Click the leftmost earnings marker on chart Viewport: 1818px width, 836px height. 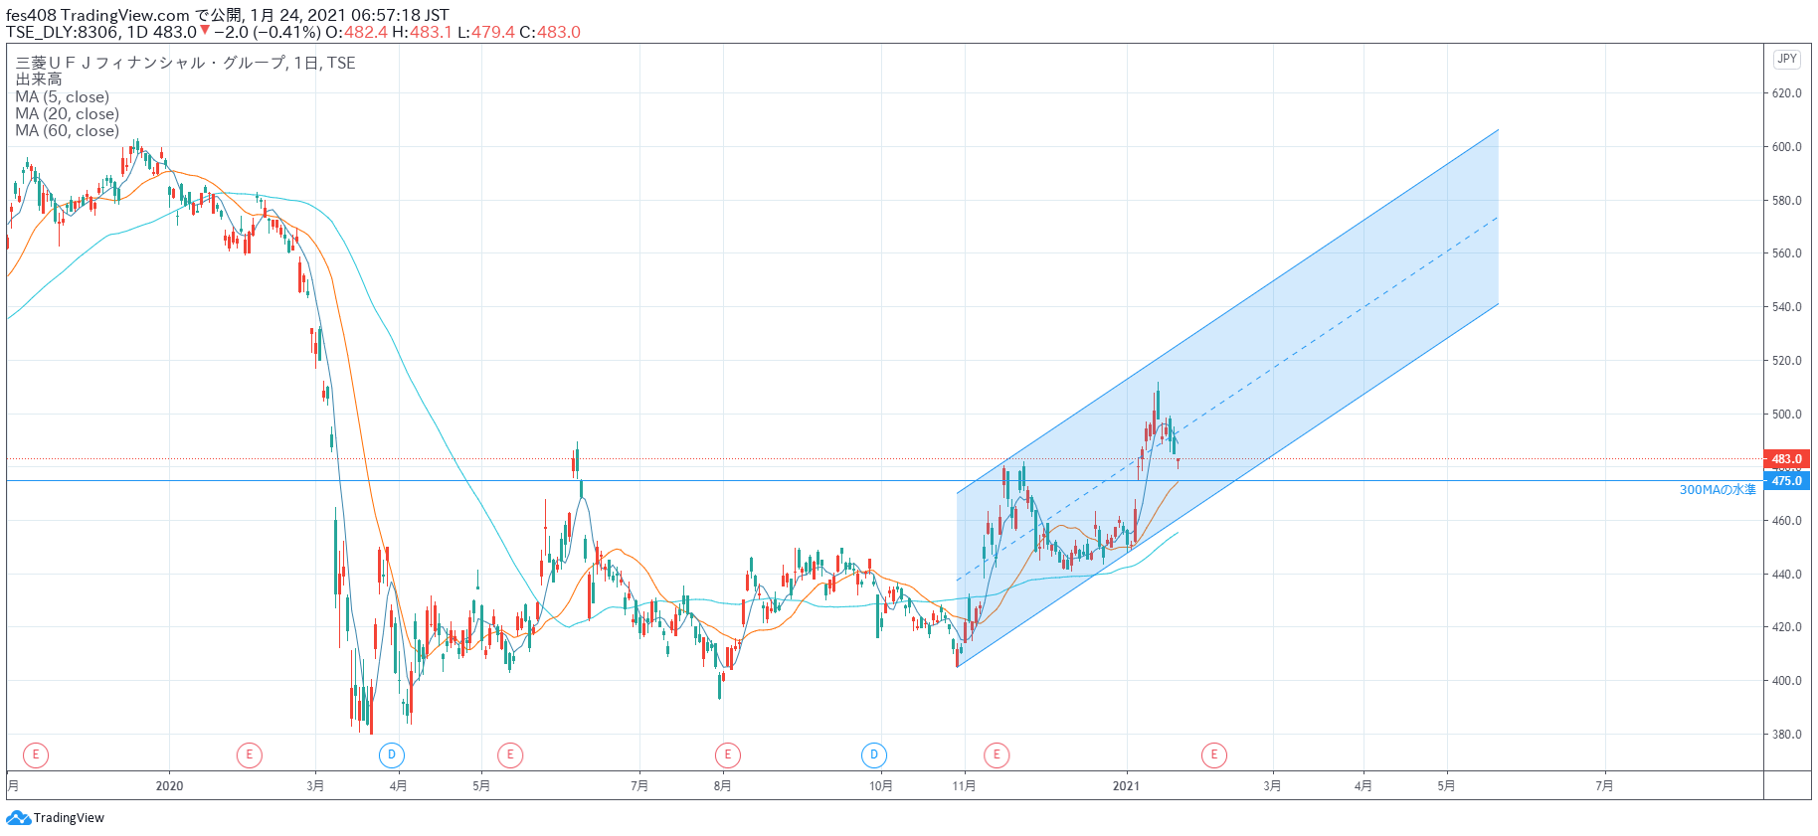[x=36, y=755]
